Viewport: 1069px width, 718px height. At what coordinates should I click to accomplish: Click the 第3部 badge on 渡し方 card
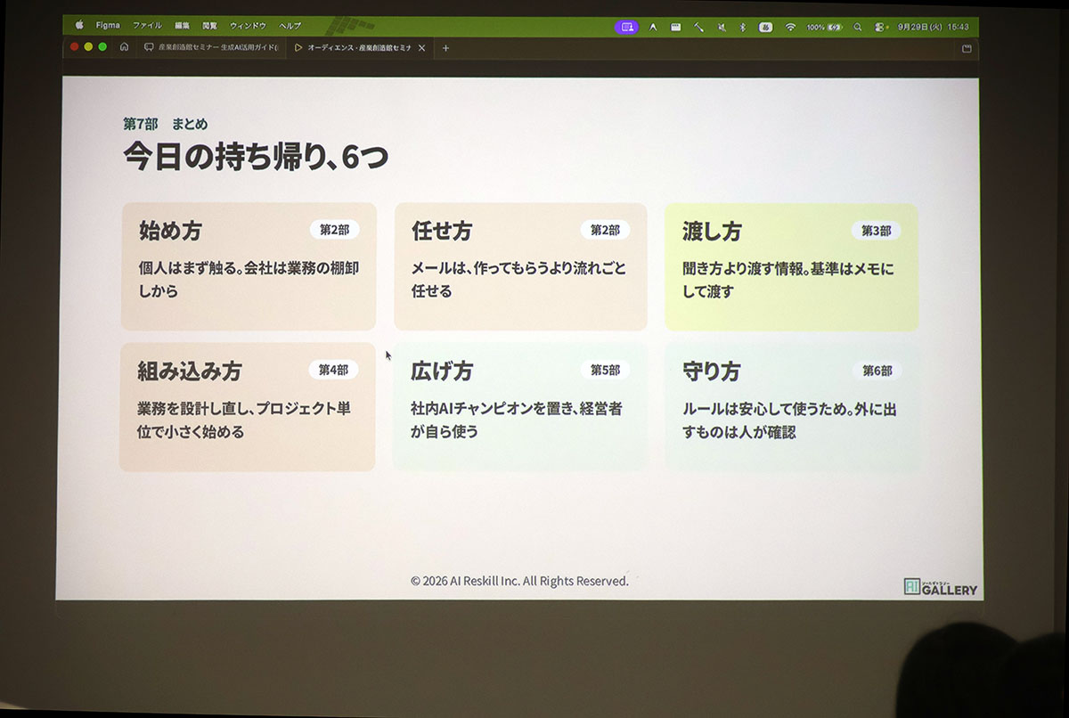(x=877, y=231)
